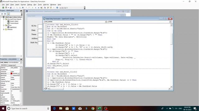Open the View menu
This screenshot has width=199, height=111.
point(12,5)
